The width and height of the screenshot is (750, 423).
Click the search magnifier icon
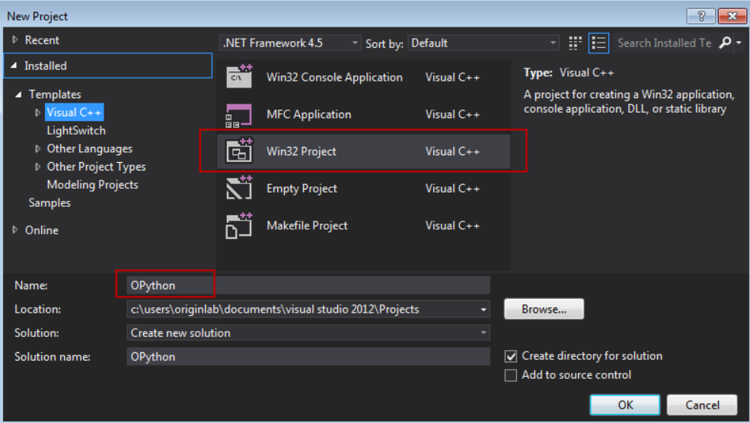click(725, 43)
